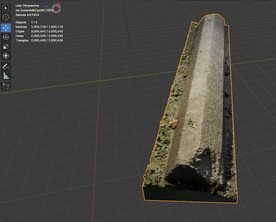Viewport: 276px width, 222px height.
Task: Click the Edges count '3,000,642 / 3,000,642'
Action: pos(47,31)
